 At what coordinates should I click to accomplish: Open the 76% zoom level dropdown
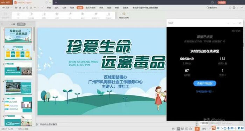coord(204,129)
